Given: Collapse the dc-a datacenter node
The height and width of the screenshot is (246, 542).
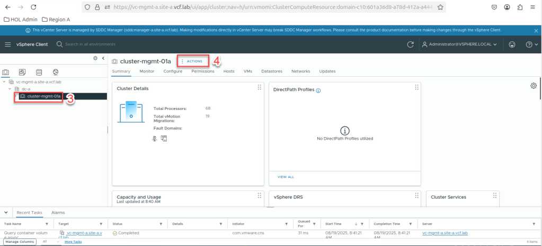Looking at the screenshot, I should click(x=10, y=89).
